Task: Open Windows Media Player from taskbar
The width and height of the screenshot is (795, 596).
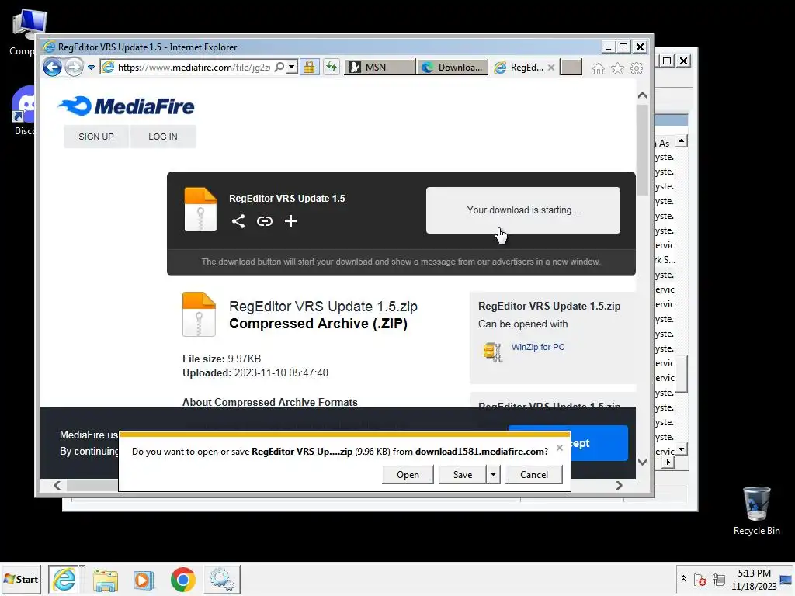Action: (x=144, y=579)
